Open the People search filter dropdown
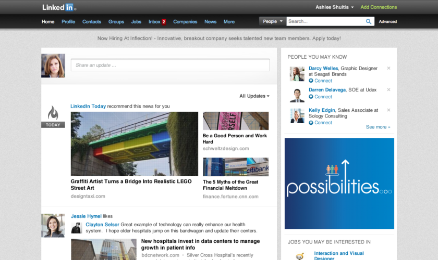Screen dimensions: 438x260 [273, 21]
